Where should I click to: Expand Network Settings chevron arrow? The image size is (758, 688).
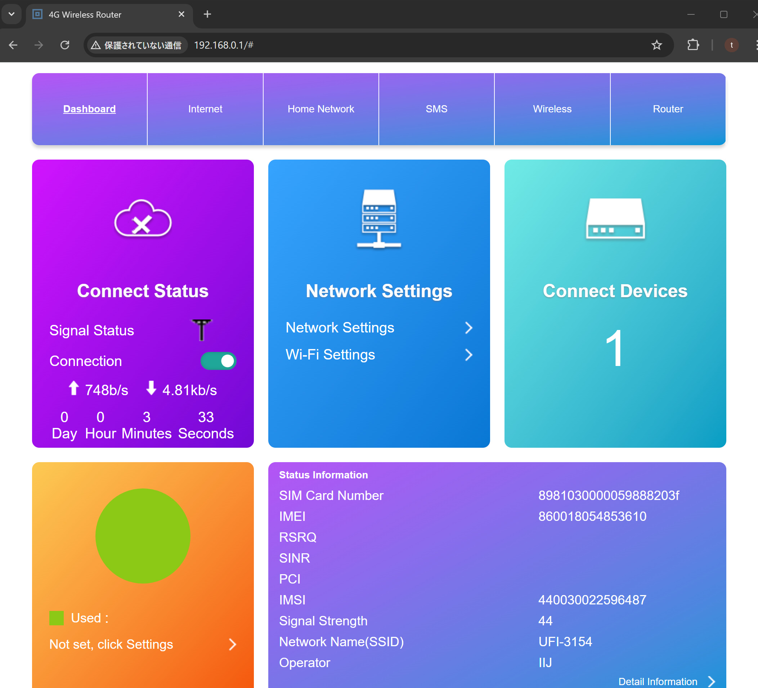pyautogui.click(x=468, y=328)
